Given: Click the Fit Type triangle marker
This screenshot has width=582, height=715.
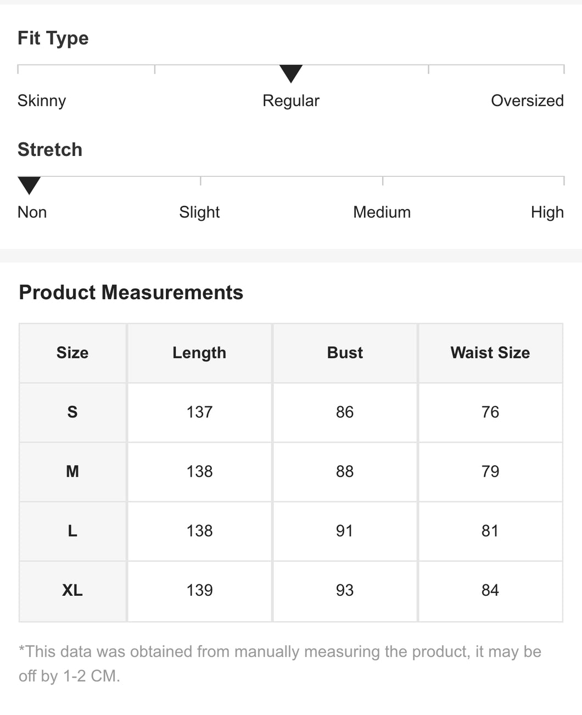Looking at the screenshot, I should [x=291, y=73].
